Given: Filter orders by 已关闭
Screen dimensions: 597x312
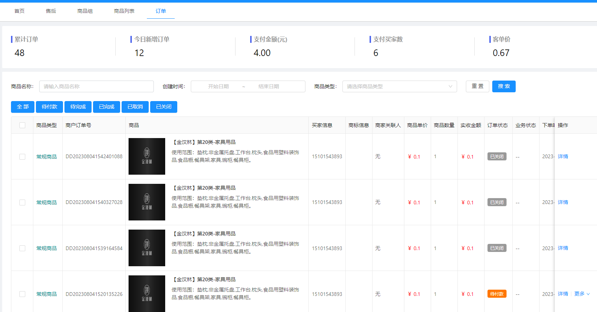Looking at the screenshot, I should click(x=164, y=107).
